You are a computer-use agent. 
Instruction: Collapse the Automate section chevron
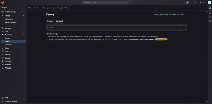24,35
